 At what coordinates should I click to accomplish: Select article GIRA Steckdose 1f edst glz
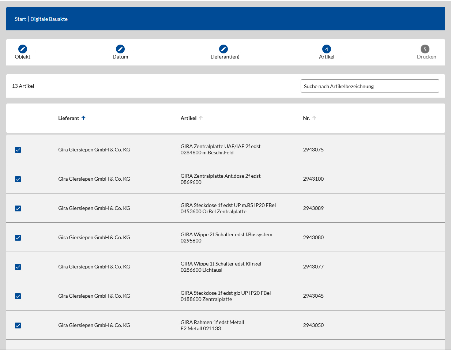[226, 296]
